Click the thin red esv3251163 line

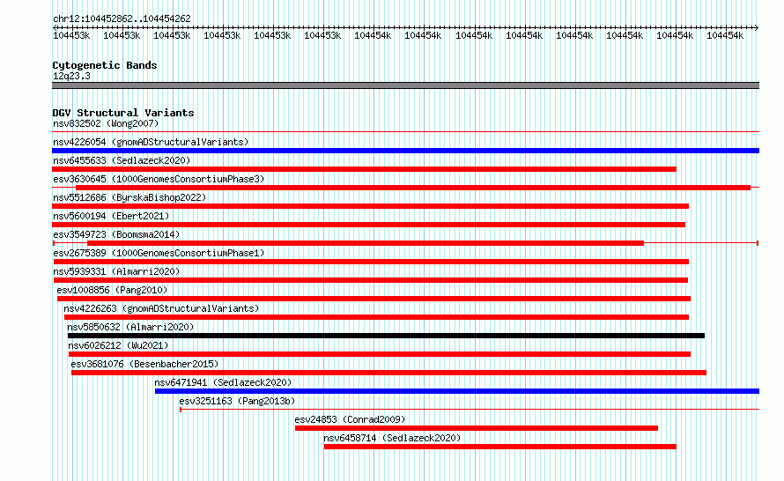[470, 410]
